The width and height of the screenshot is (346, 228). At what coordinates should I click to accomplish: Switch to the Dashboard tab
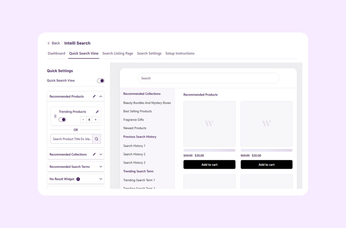point(56,53)
